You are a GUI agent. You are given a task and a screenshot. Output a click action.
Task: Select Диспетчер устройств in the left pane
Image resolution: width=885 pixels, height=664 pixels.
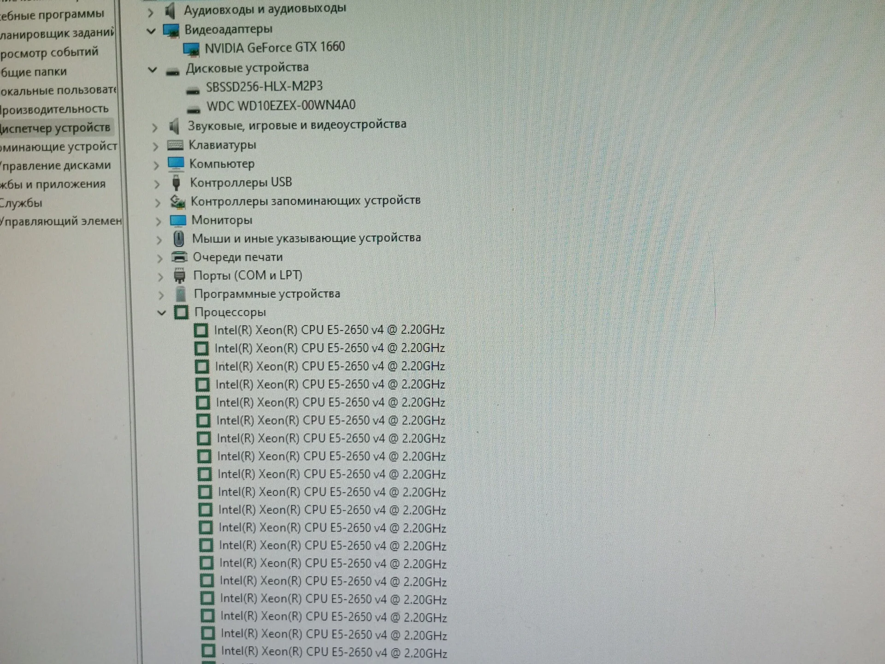(x=55, y=128)
